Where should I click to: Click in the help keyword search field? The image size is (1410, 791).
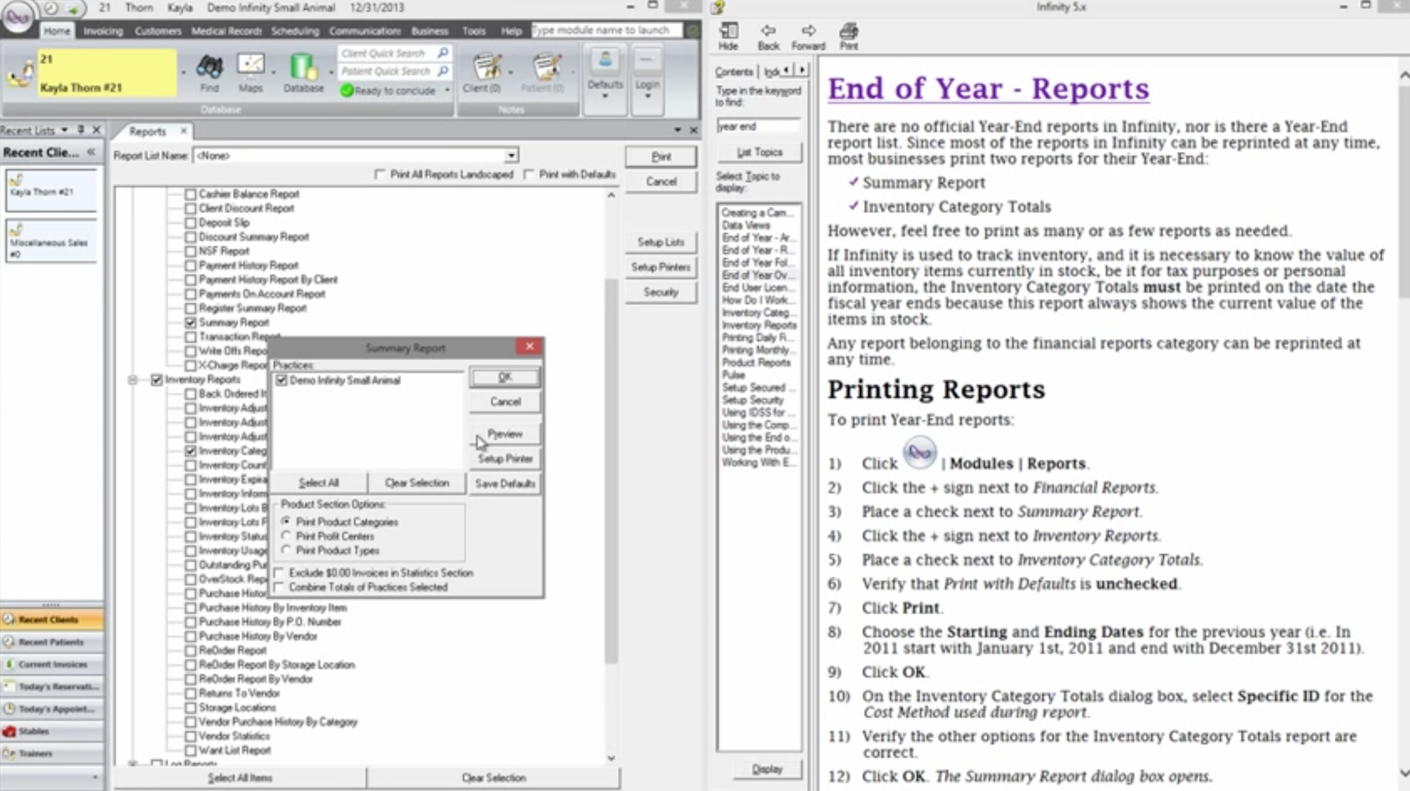click(x=758, y=126)
